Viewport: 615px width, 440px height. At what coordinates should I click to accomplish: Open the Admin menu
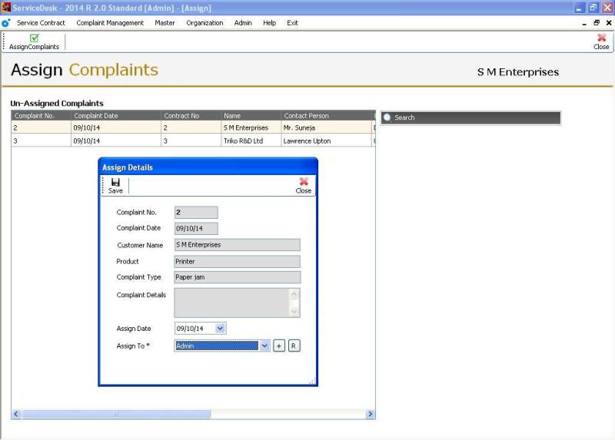243,23
